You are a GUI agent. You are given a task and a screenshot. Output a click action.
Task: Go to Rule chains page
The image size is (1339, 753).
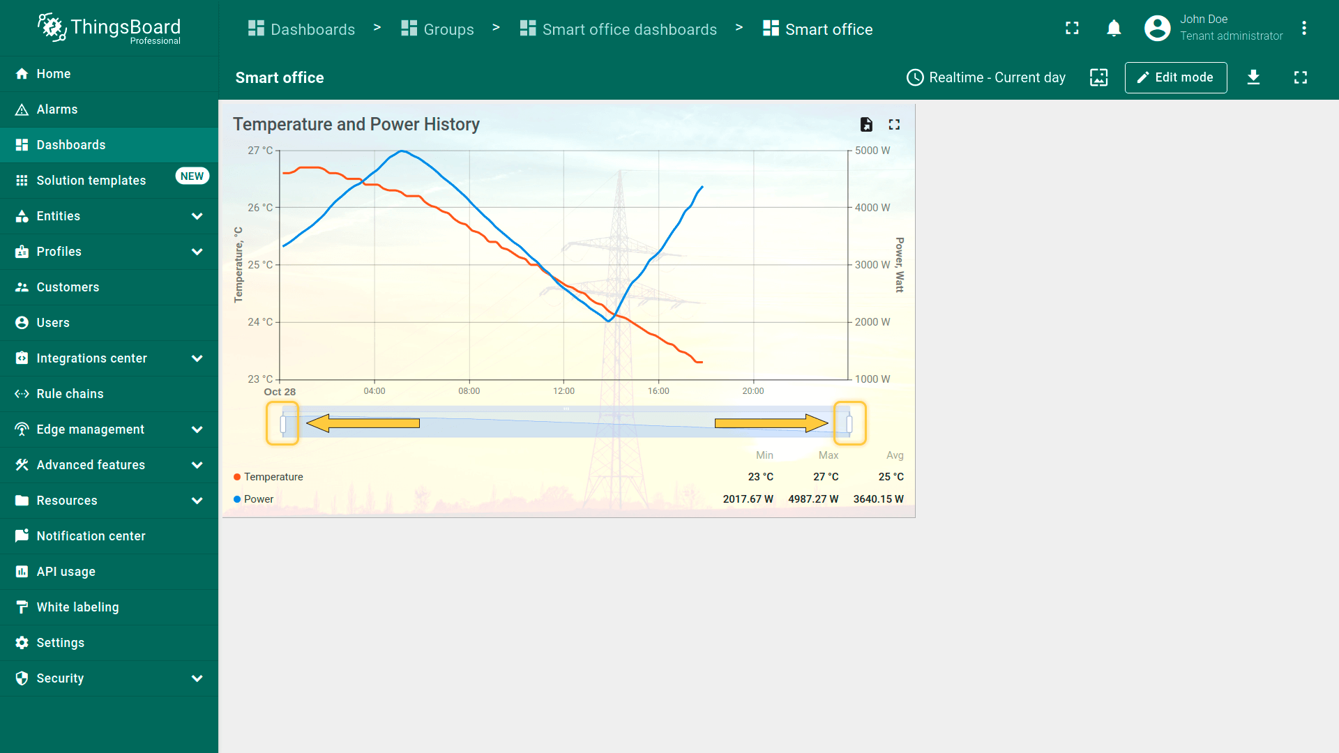point(70,394)
